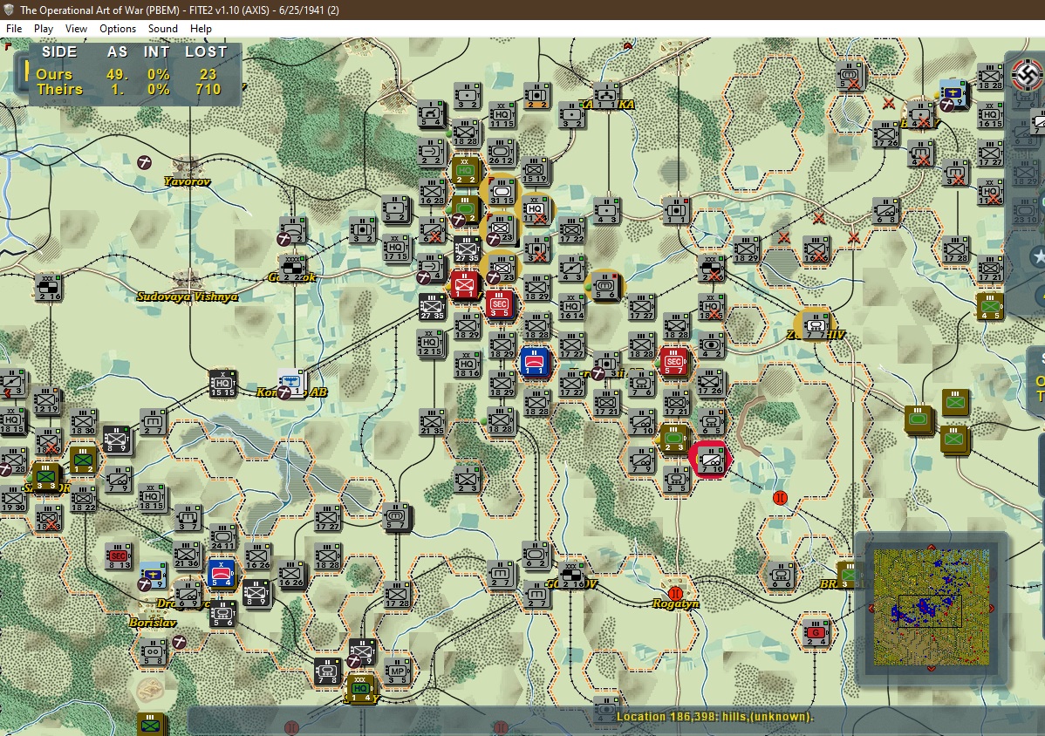Viewport: 1045px width, 736px height.
Task: Select the black HQ 15 15 unit counter
Action: point(222,384)
